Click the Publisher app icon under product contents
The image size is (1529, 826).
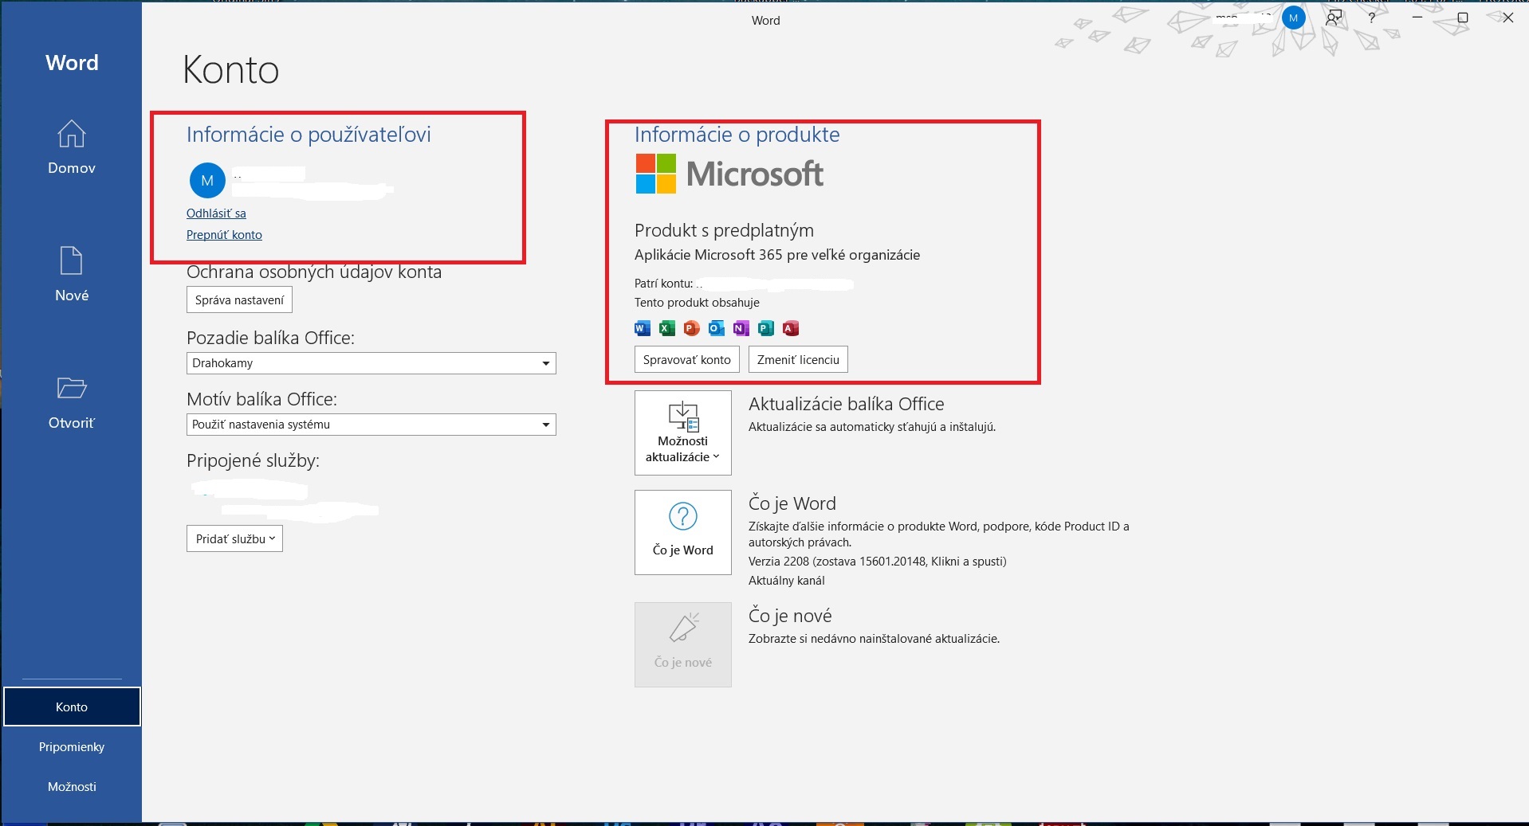click(x=766, y=328)
